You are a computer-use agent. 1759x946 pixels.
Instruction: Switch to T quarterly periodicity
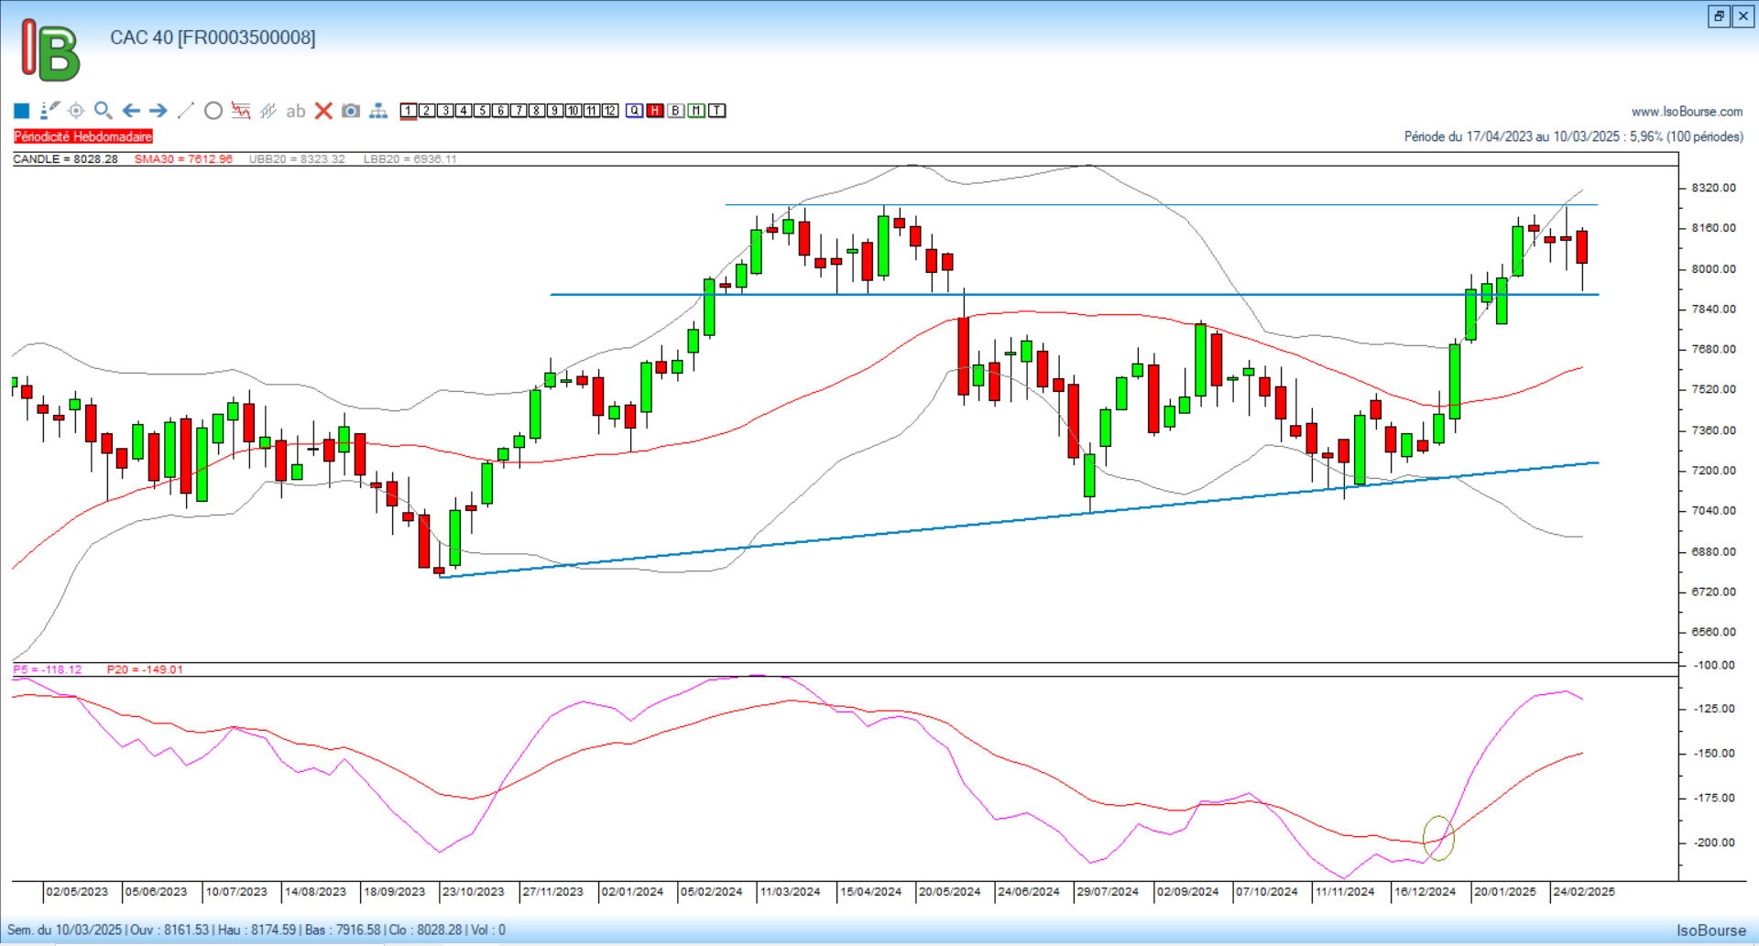tap(717, 111)
